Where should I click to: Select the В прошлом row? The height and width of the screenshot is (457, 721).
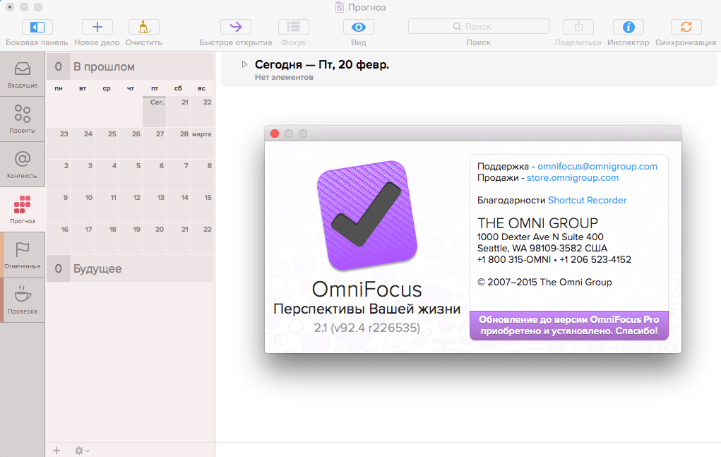130,66
